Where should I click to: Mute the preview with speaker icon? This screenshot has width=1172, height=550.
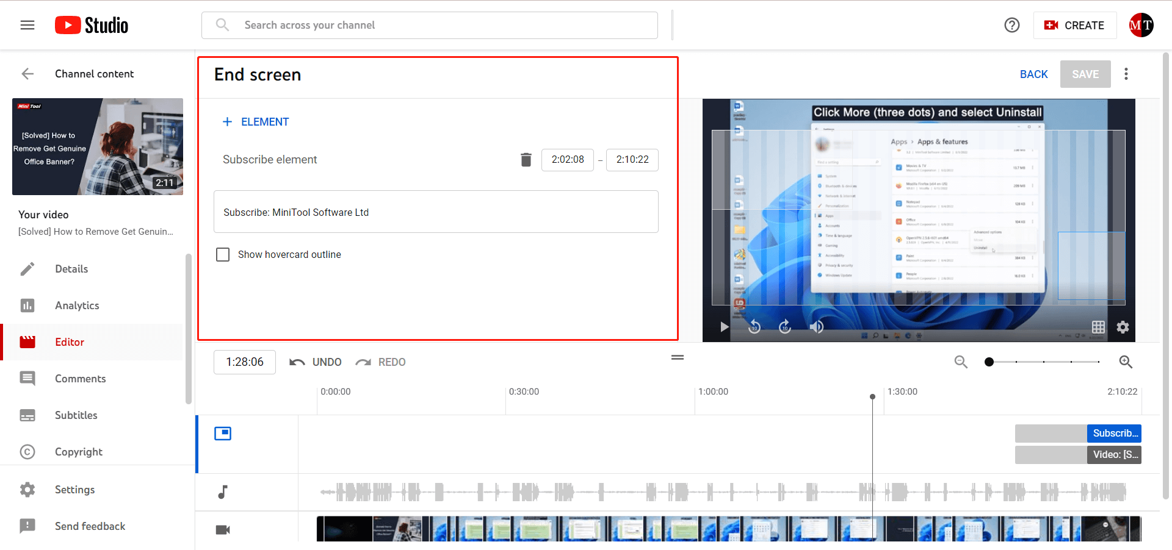[x=816, y=327]
